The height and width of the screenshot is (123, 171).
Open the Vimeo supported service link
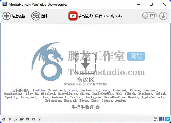tap(73, 91)
